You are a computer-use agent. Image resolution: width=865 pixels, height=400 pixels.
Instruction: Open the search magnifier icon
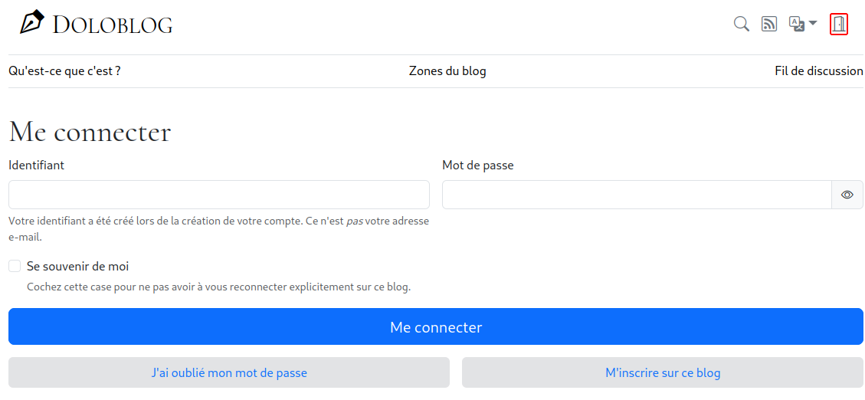(742, 24)
